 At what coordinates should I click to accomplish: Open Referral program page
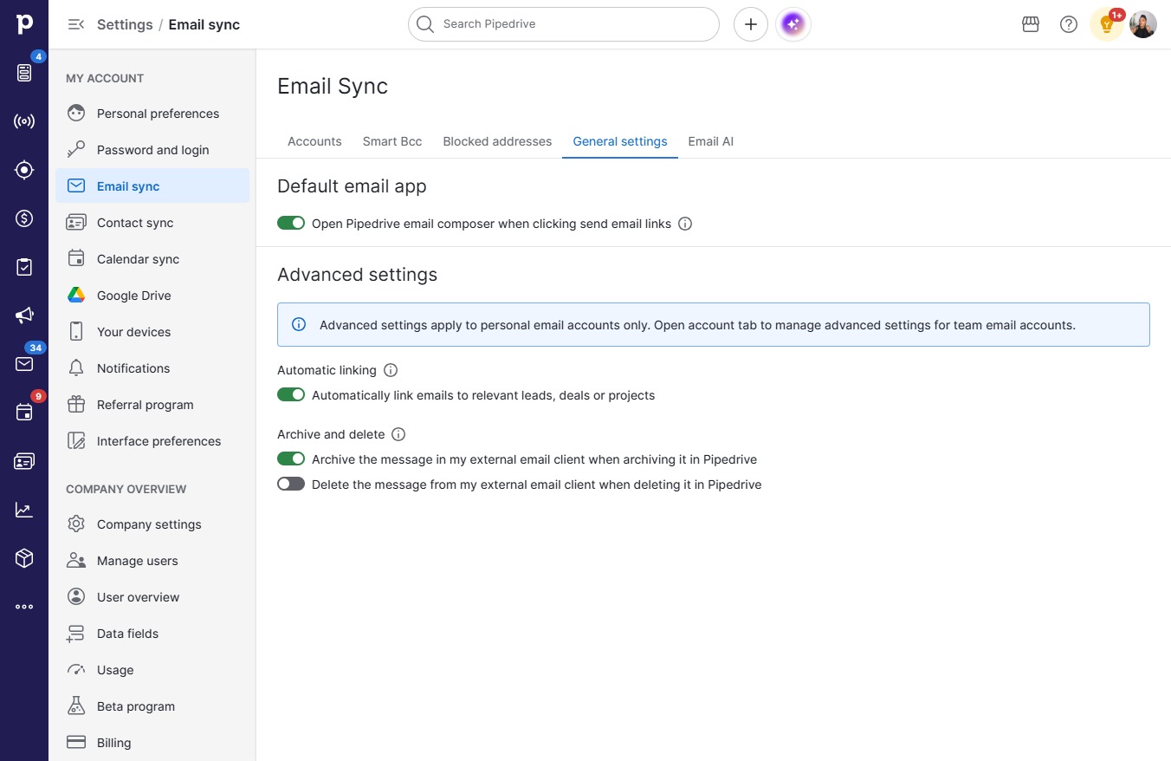coord(152,405)
